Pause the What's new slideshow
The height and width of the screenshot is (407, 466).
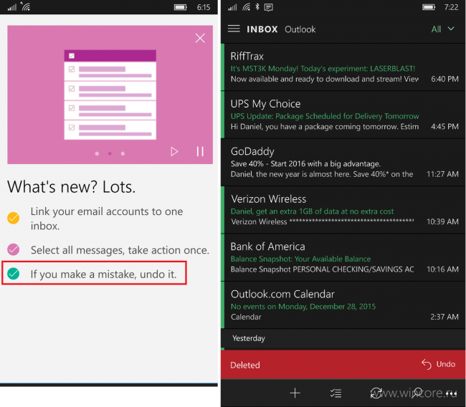pos(200,151)
